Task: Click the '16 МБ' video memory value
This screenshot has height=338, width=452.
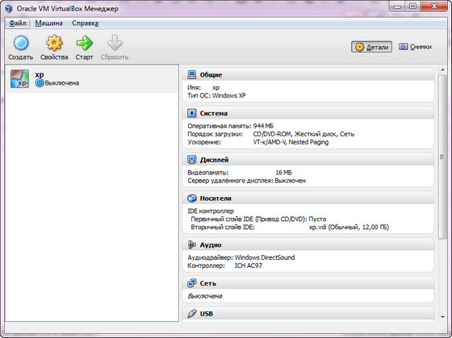Action: pos(283,173)
